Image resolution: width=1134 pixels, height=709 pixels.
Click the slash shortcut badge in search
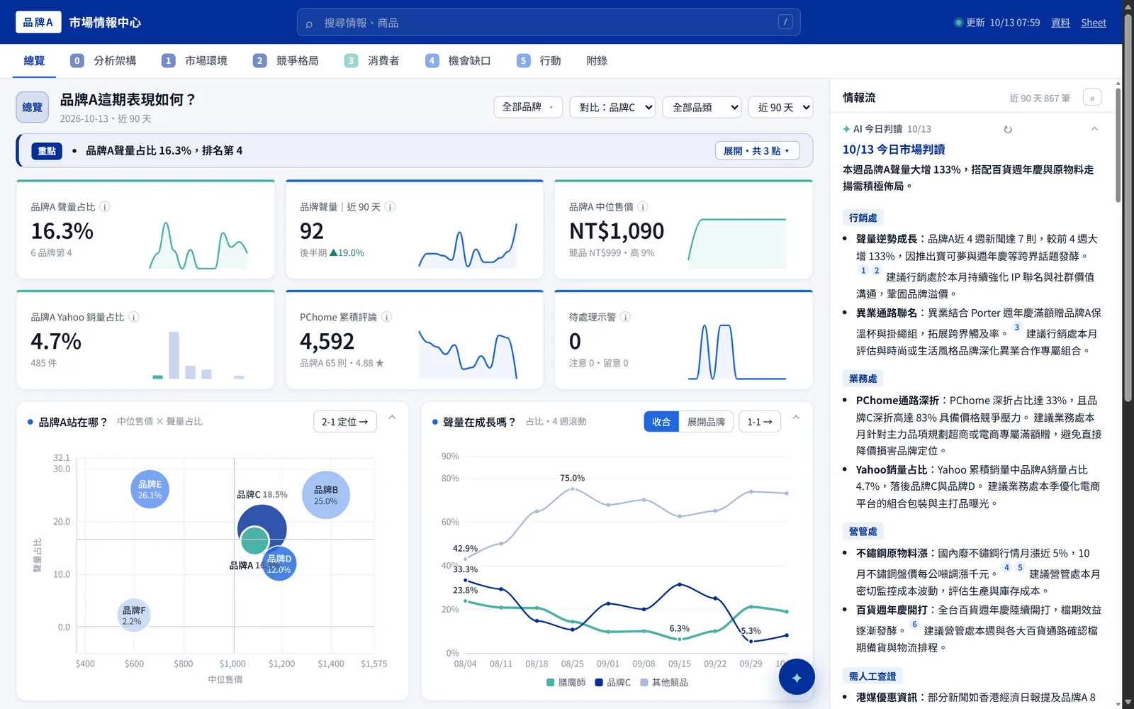click(x=785, y=22)
